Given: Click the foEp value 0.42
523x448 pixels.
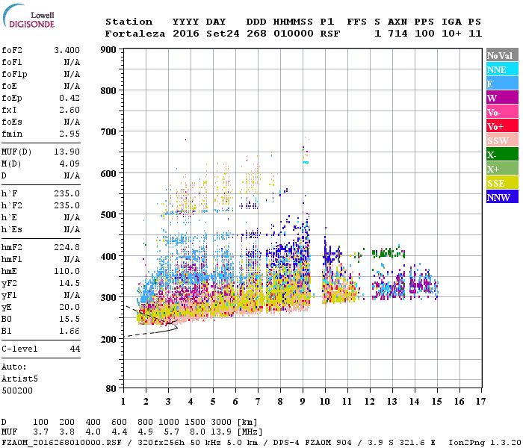Looking at the screenshot, I should (x=69, y=98).
